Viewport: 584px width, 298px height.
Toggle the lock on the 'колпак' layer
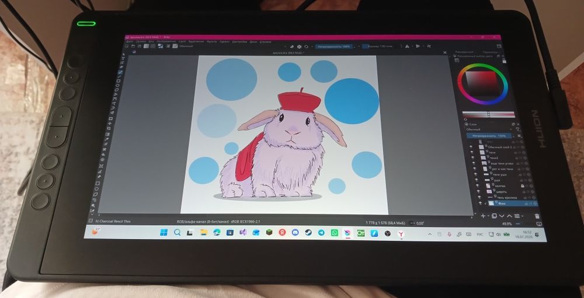[x=523, y=185]
